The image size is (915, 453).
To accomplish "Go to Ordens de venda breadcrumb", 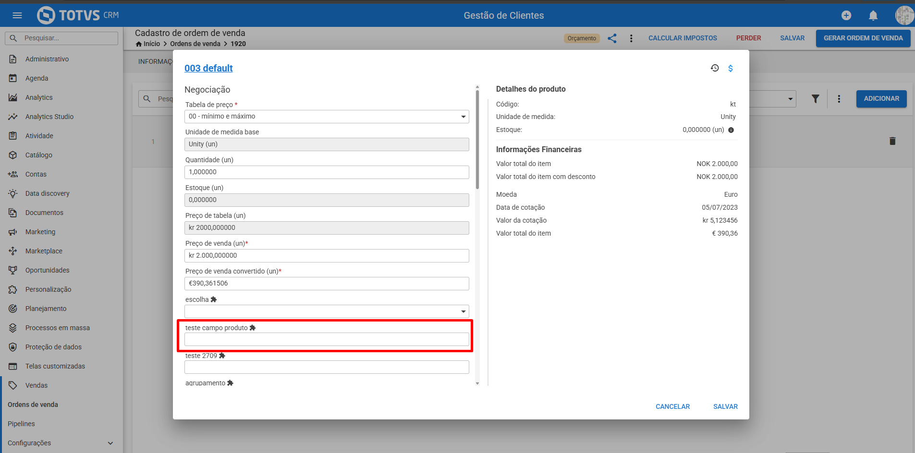I will click(x=195, y=44).
